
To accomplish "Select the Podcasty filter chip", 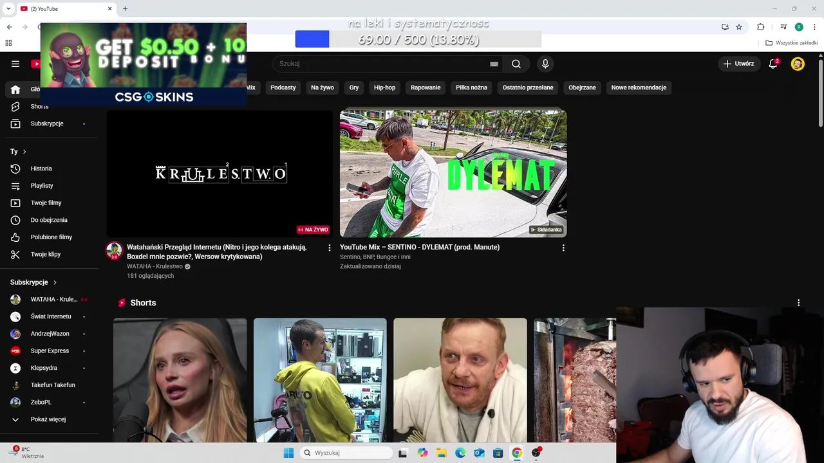I will (x=283, y=87).
